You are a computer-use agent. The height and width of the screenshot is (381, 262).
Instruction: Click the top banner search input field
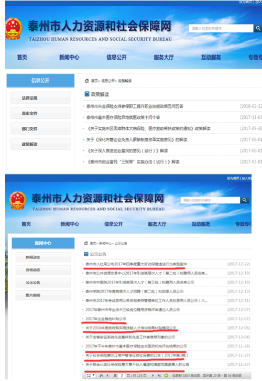tap(221, 28)
